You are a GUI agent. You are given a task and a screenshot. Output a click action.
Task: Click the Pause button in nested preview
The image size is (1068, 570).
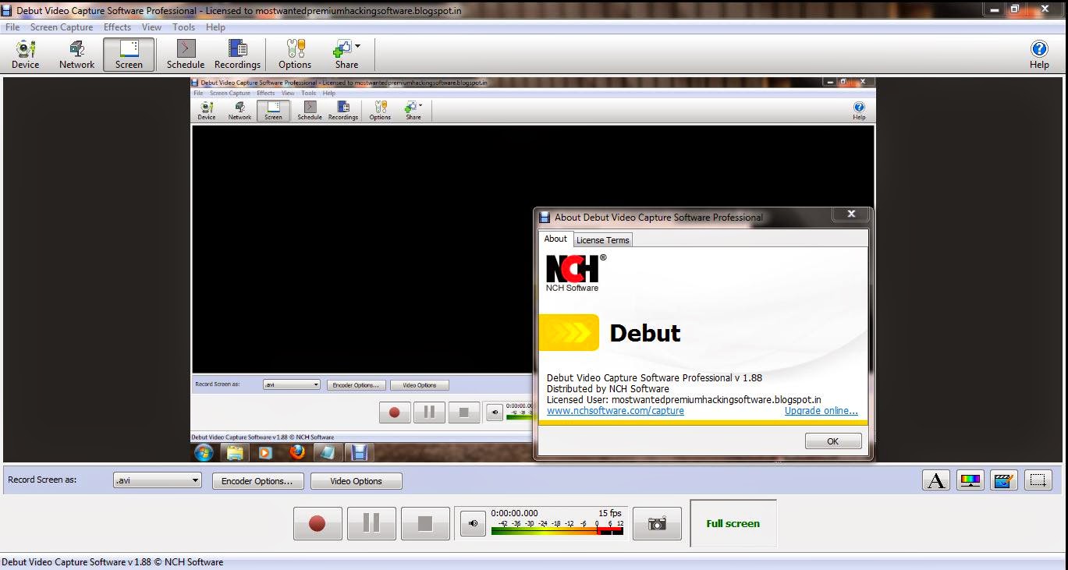pyautogui.click(x=429, y=412)
